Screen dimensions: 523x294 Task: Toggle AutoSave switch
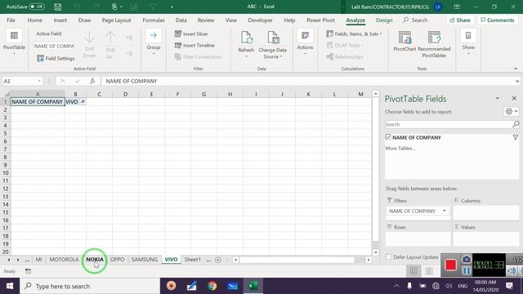coord(36,7)
